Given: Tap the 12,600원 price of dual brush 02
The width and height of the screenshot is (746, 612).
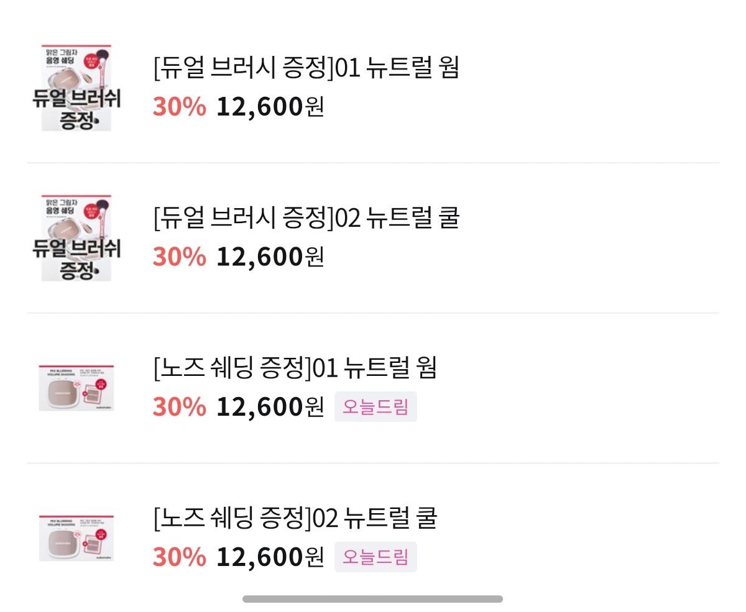Looking at the screenshot, I should (x=270, y=257).
